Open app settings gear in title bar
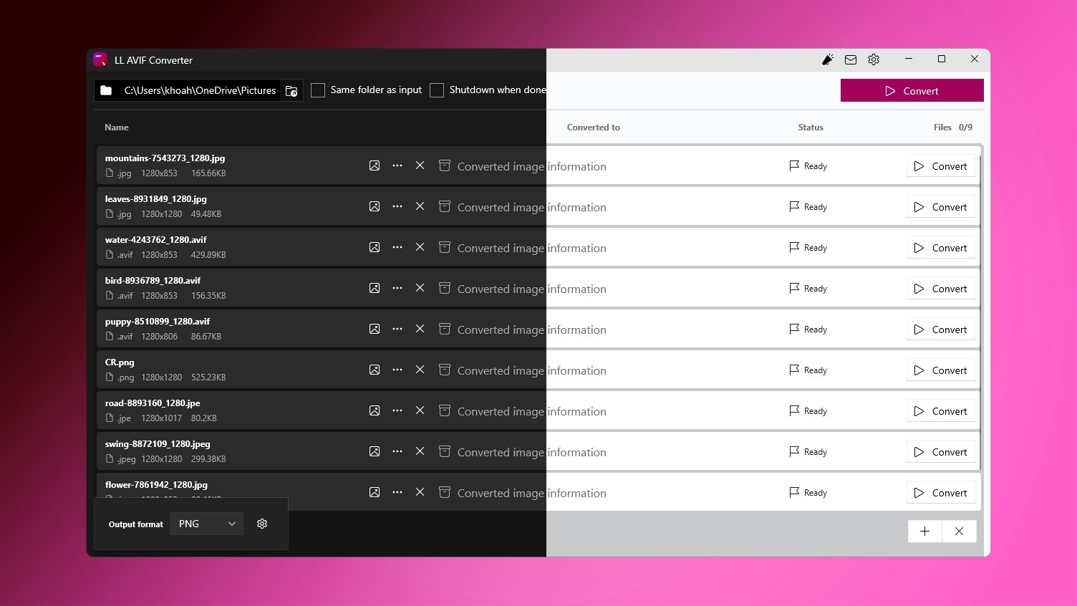Viewport: 1077px width, 606px height. tap(874, 59)
